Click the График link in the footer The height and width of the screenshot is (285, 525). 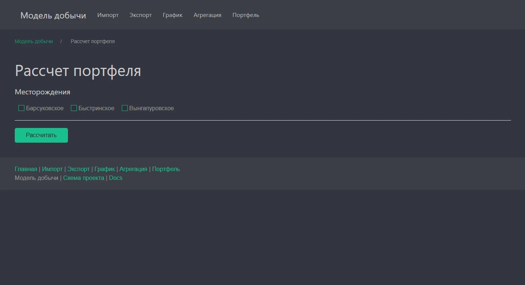[104, 169]
